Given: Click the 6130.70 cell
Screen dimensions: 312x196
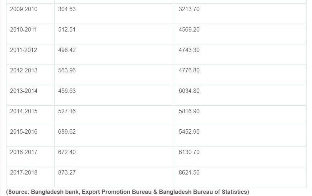Looking at the screenshot, I should tap(189, 152).
